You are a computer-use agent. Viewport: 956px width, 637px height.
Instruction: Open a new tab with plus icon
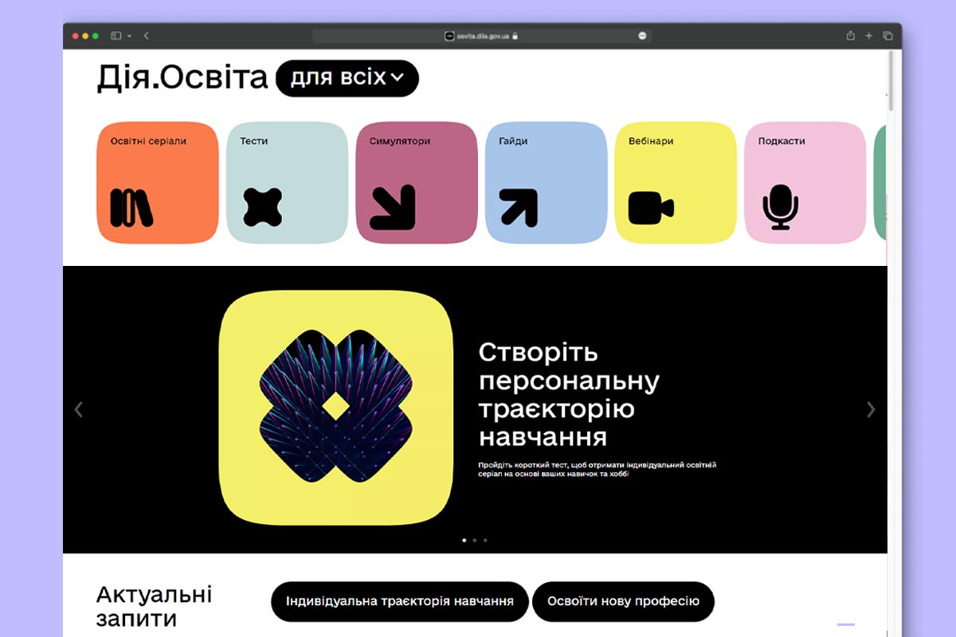[869, 36]
